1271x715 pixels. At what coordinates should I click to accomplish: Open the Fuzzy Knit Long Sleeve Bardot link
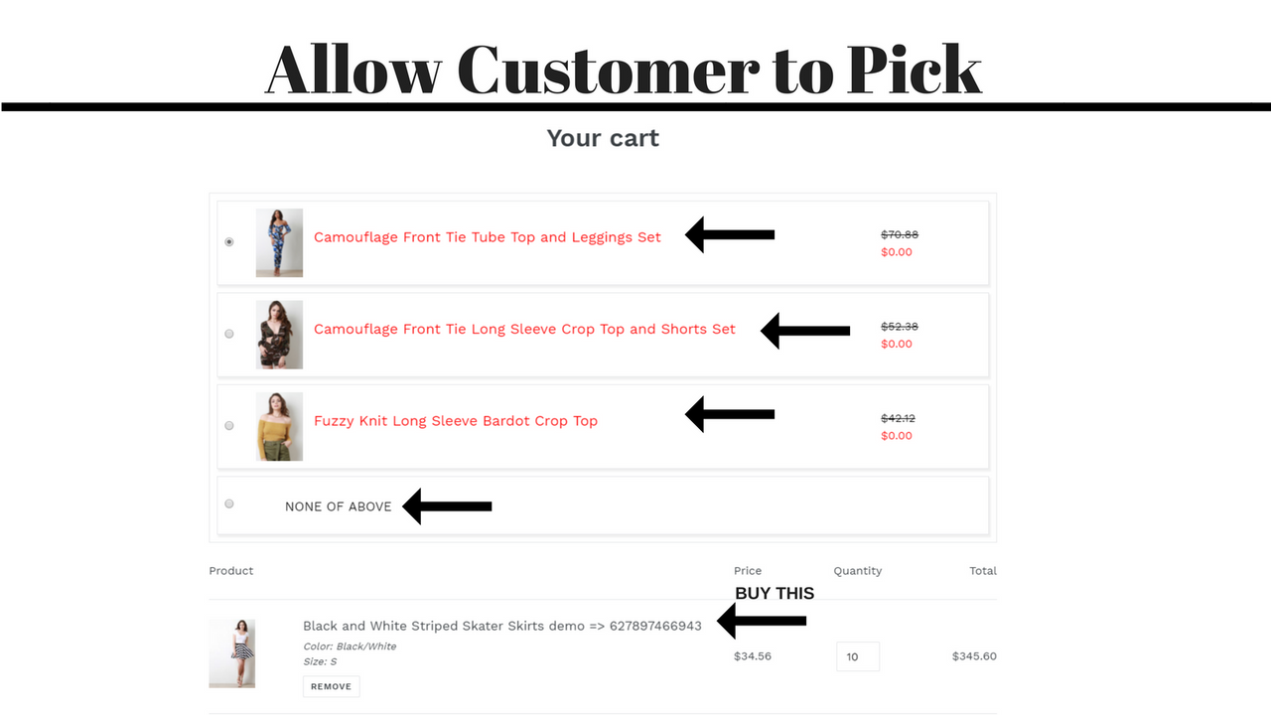click(456, 420)
